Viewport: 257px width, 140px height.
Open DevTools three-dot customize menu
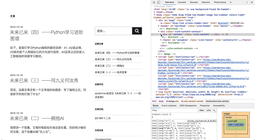point(247,2)
